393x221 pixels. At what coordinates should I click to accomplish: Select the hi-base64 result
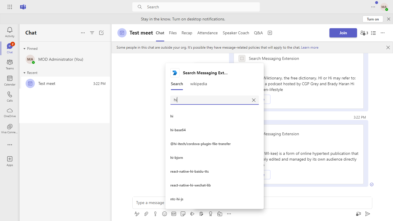point(215,130)
